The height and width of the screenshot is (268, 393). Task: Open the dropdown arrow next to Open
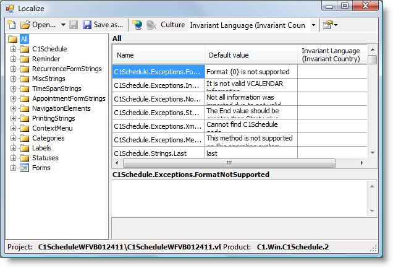click(x=63, y=25)
